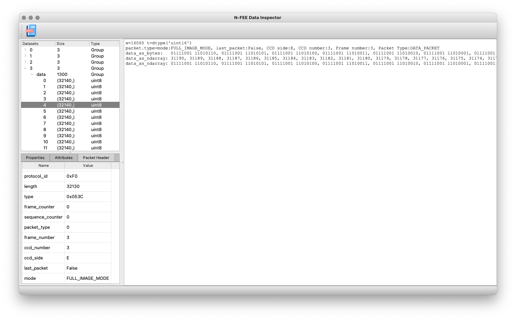The width and height of the screenshot is (516, 320).
Task: Click the ccd_side value E
Action: pos(68,258)
